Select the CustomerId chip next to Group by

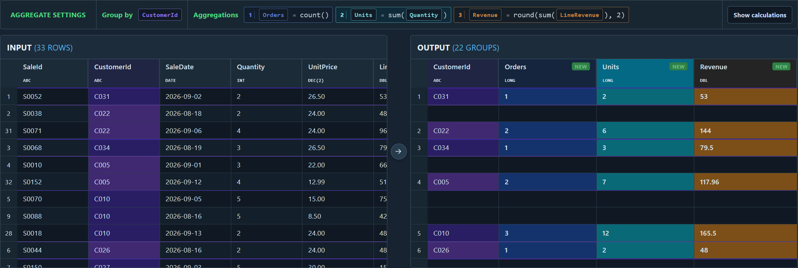[x=160, y=15]
